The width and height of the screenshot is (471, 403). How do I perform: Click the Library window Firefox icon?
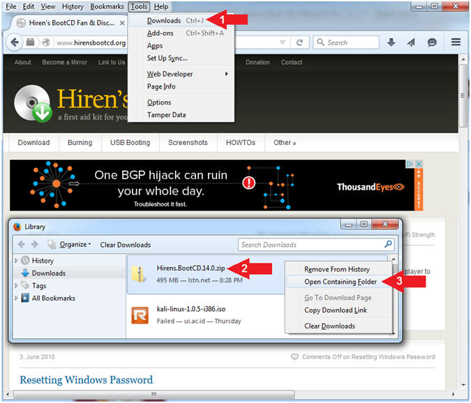point(17,227)
